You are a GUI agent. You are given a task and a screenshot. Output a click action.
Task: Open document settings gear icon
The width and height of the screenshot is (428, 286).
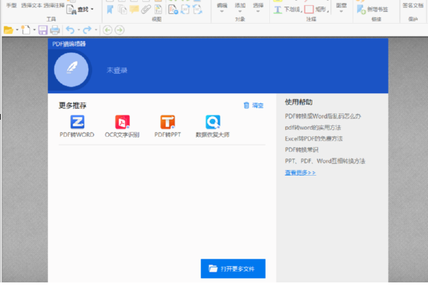click(x=173, y=9)
